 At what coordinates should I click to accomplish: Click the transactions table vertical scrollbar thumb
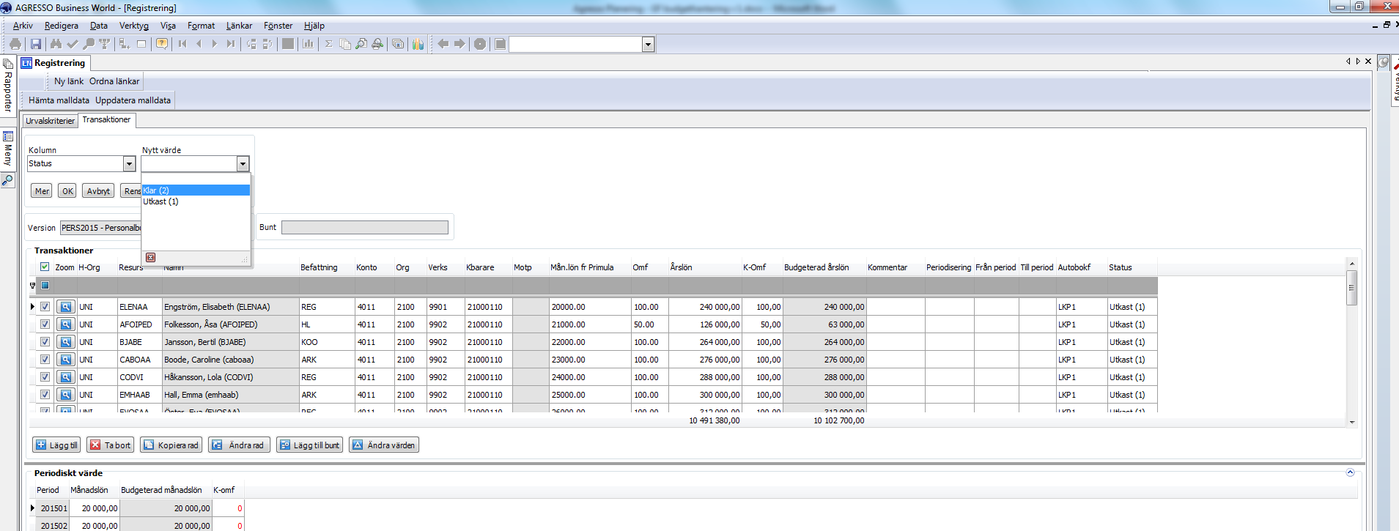tap(1352, 288)
